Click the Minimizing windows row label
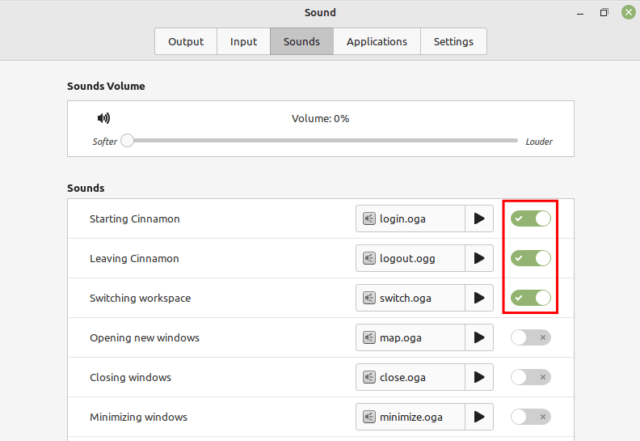 point(138,417)
